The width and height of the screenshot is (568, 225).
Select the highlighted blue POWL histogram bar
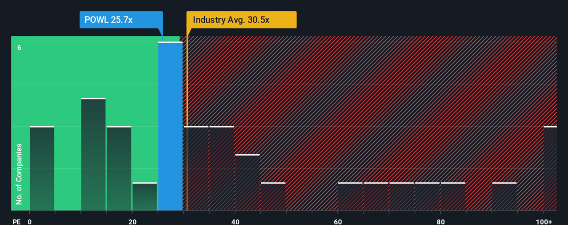170,126
